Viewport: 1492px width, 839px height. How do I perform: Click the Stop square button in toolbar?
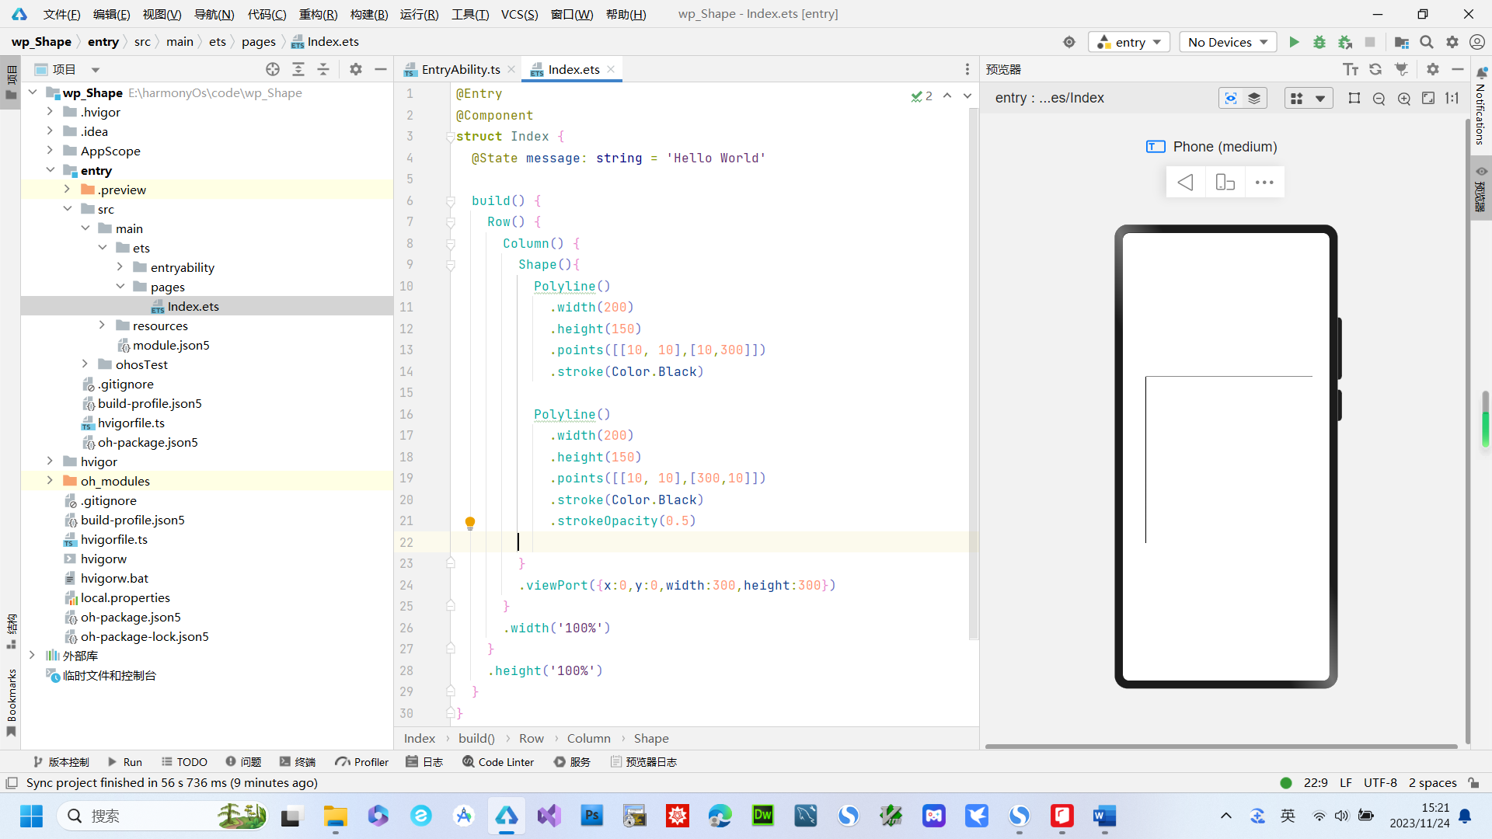1370,42
